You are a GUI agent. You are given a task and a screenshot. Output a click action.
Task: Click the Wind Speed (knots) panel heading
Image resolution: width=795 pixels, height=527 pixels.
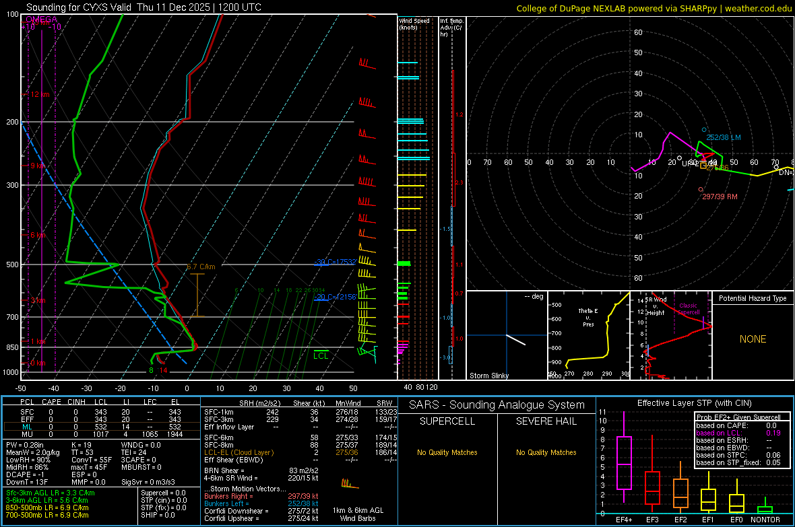414,24
